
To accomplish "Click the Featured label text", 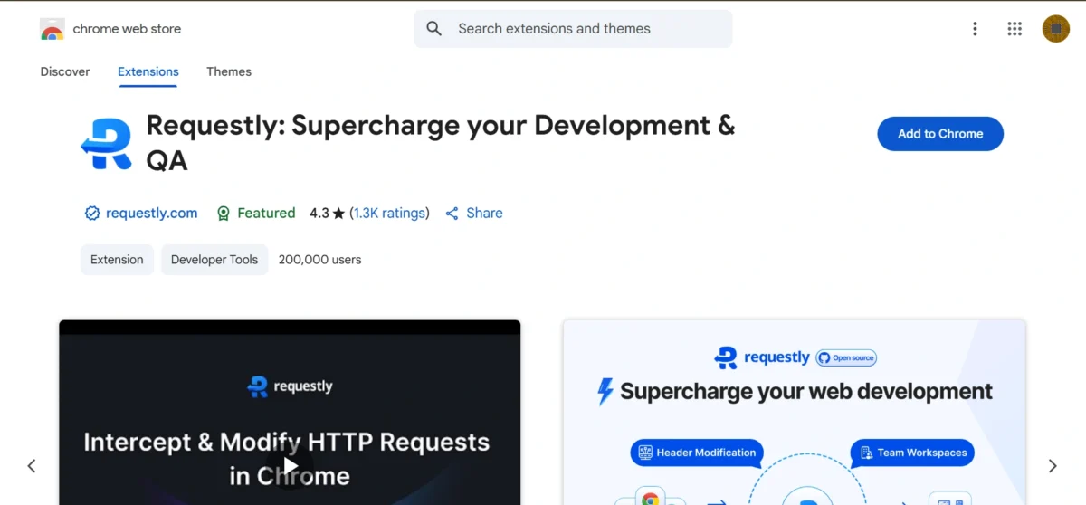I will click(266, 214).
